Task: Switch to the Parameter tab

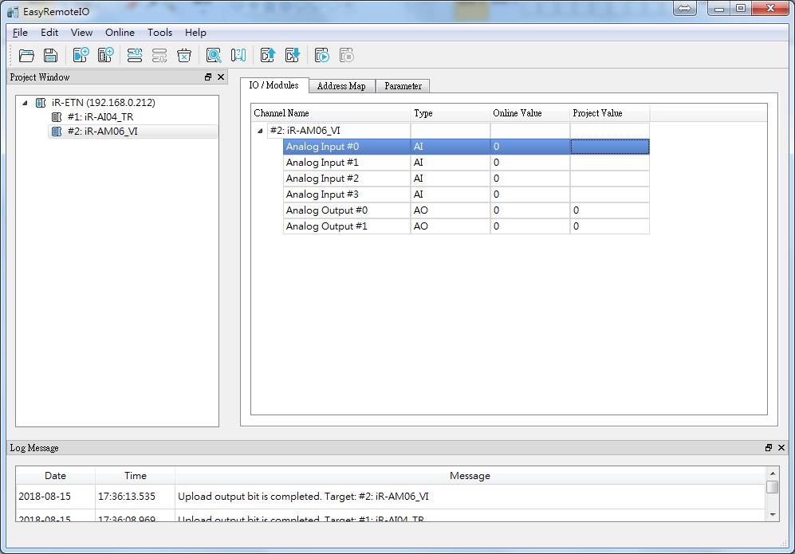Action: click(403, 86)
